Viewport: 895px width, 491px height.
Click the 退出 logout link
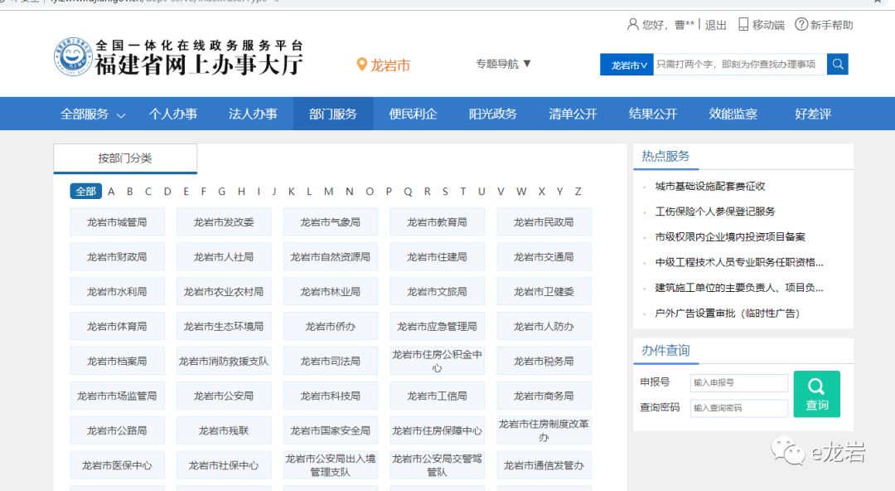click(x=715, y=25)
